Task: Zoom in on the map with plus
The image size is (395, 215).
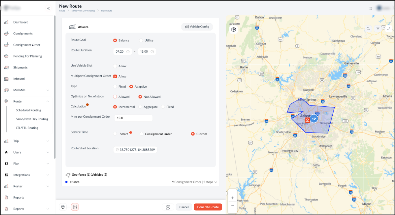Action: 232,198
